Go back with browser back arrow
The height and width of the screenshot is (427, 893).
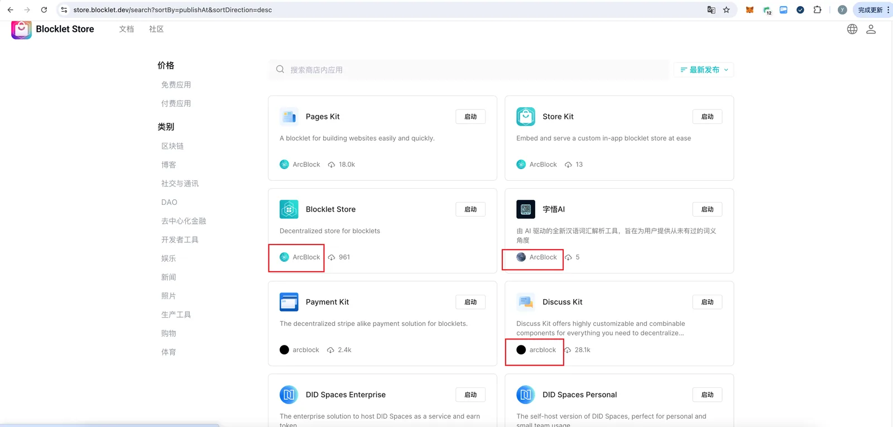pos(10,9)
